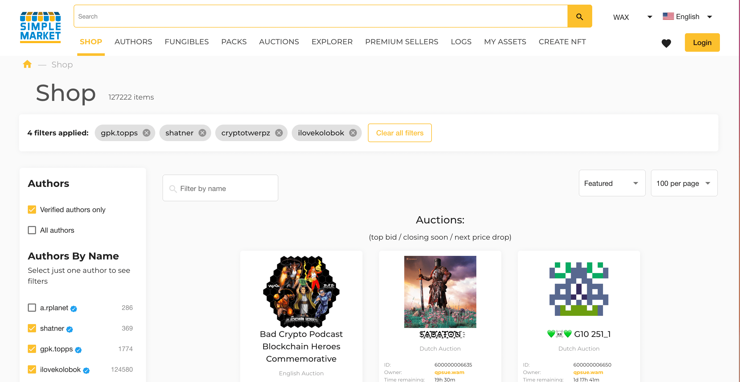The image size is (740, 382).
Task: Disable Verified authors only
Action: click(x=32, y=209)
